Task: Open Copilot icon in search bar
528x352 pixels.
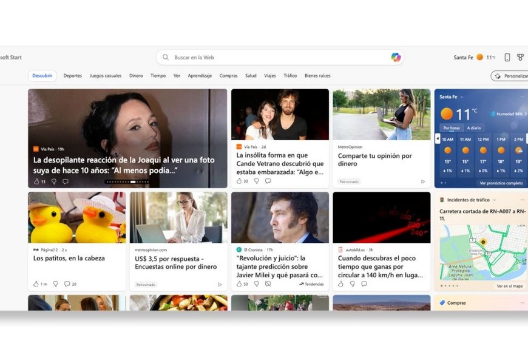Action: 396,57
